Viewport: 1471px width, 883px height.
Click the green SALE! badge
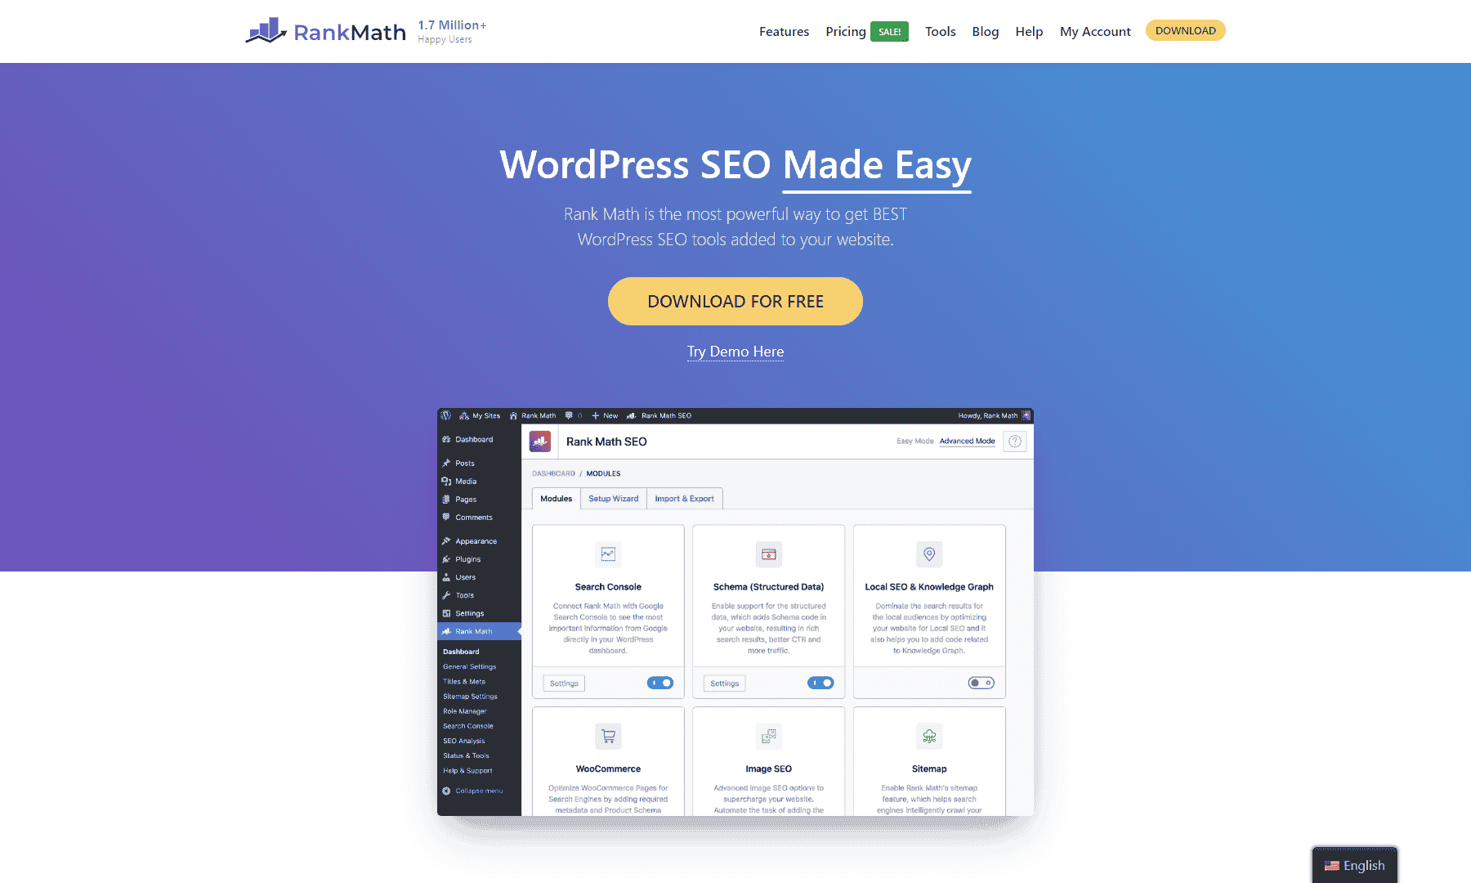coord(890,32)
